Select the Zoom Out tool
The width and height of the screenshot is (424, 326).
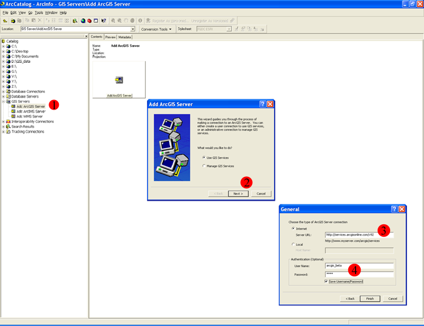119,20
